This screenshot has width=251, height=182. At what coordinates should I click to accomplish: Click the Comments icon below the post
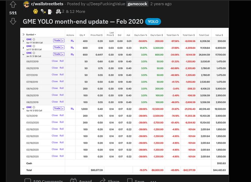coord(28,180)
